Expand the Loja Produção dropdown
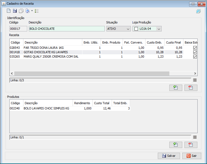The height and width of the screenshot is (164, 207). (x=159, y=29)
